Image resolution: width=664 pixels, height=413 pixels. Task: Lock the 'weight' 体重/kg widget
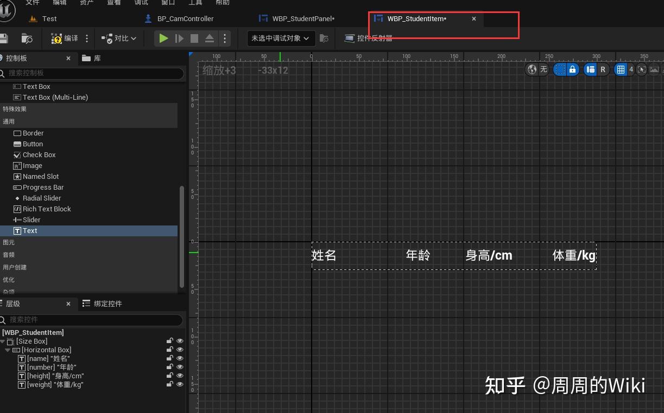170,384
